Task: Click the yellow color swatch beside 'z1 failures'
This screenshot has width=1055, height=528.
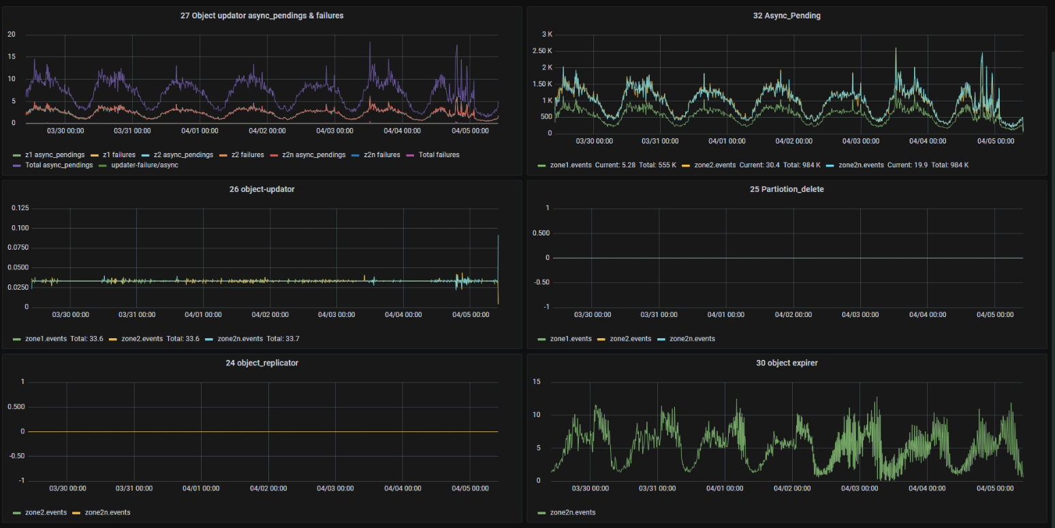Action: (95, 155)
